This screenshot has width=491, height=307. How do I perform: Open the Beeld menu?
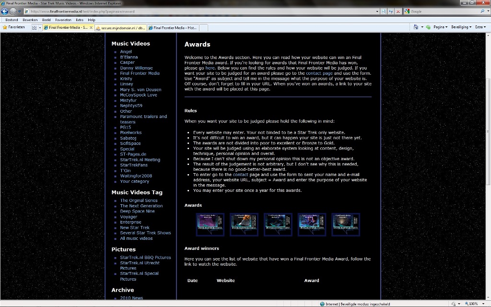coord(47,20)
